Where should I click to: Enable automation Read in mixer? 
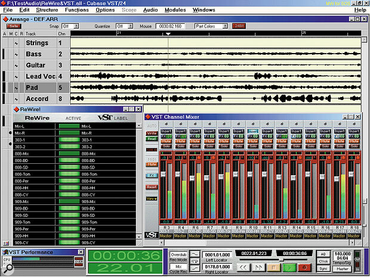152,139
